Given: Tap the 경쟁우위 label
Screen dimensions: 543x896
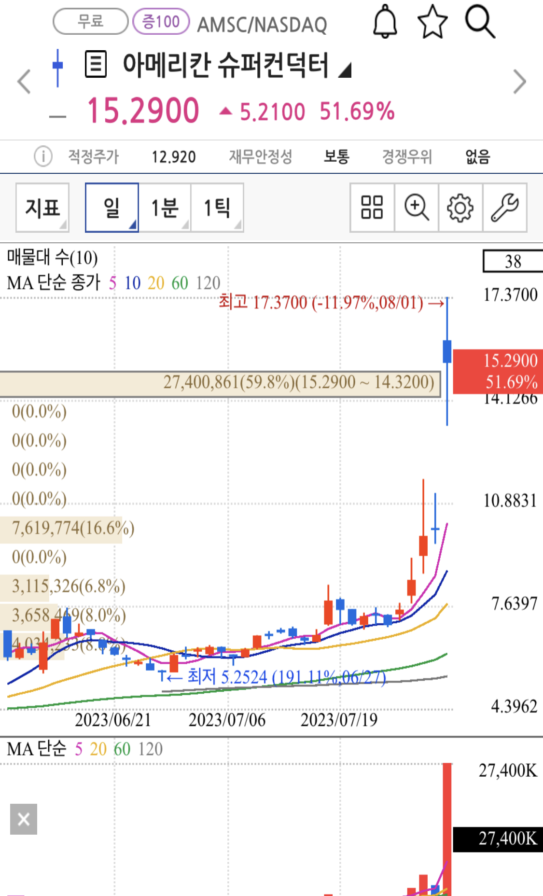Looking at the screenshot, I should point(407,156).
